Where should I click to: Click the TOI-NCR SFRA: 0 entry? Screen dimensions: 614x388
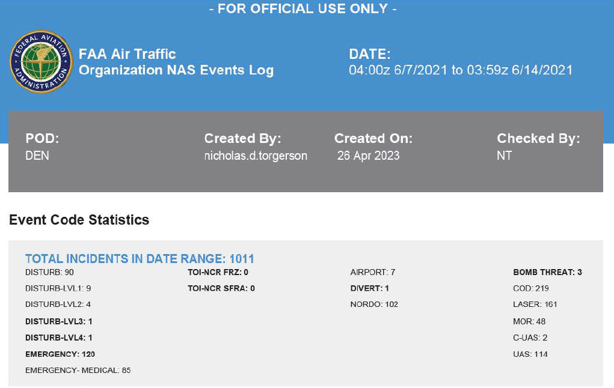click(221, 288)
